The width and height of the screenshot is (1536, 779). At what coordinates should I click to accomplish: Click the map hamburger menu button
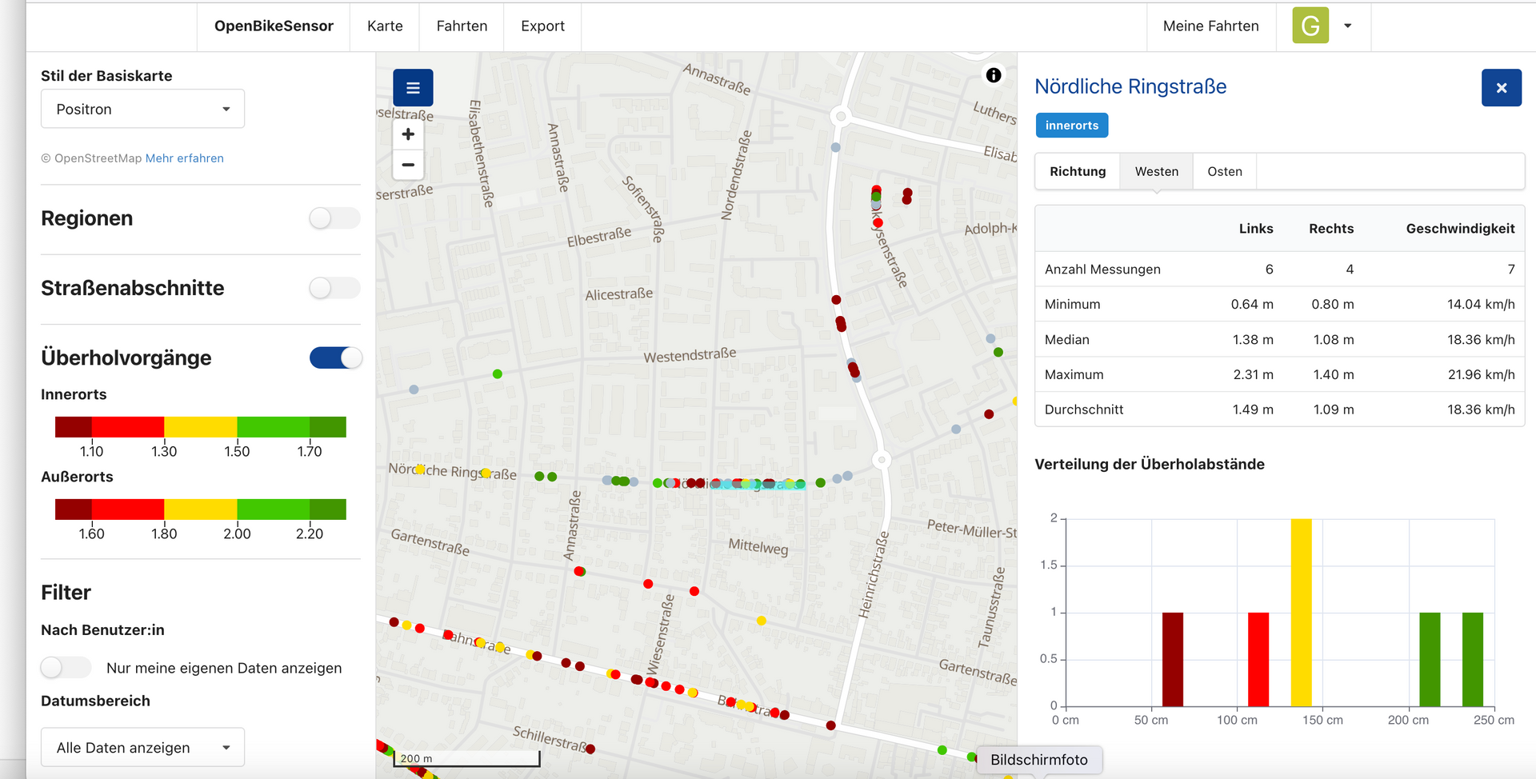click(413, 88)
